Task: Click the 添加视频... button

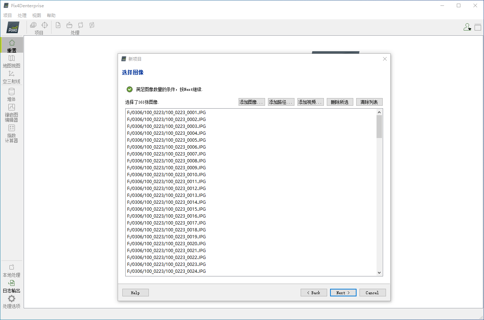Action: pos(310,102)
